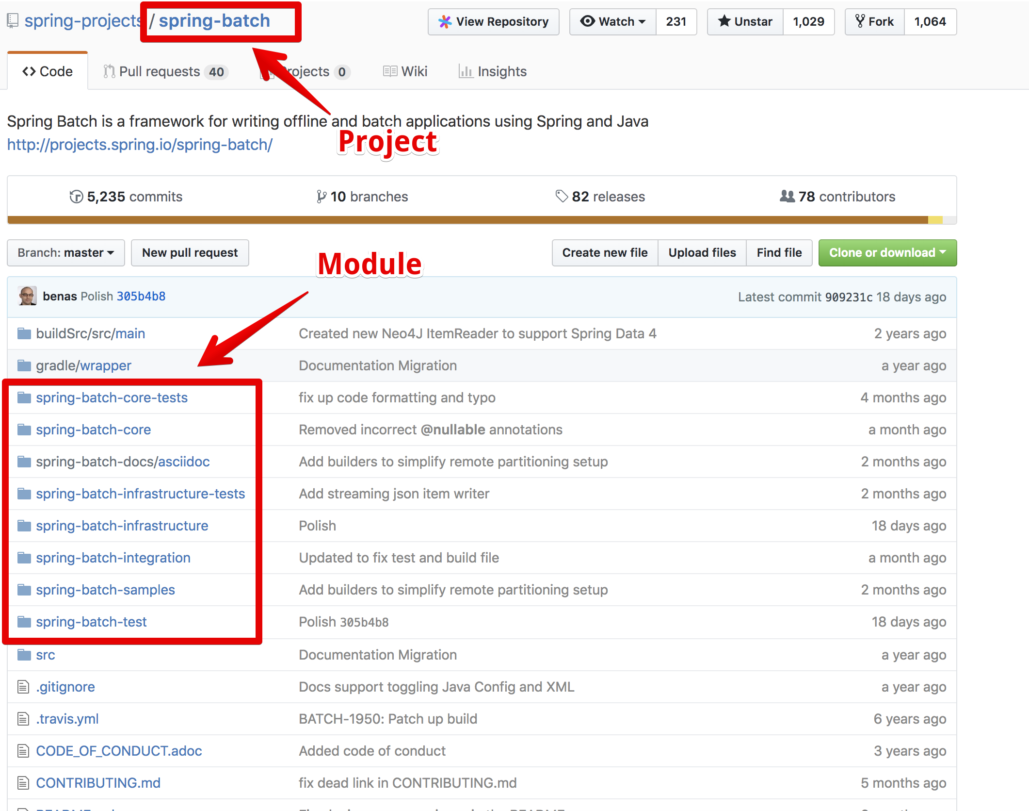The height and width of the screenshot is (811, 1029).
Task: Click the spring-batch-samples folder icon
Action: [x=24, y=590]
